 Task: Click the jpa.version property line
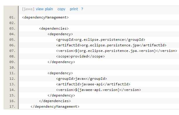pos(116,51)
